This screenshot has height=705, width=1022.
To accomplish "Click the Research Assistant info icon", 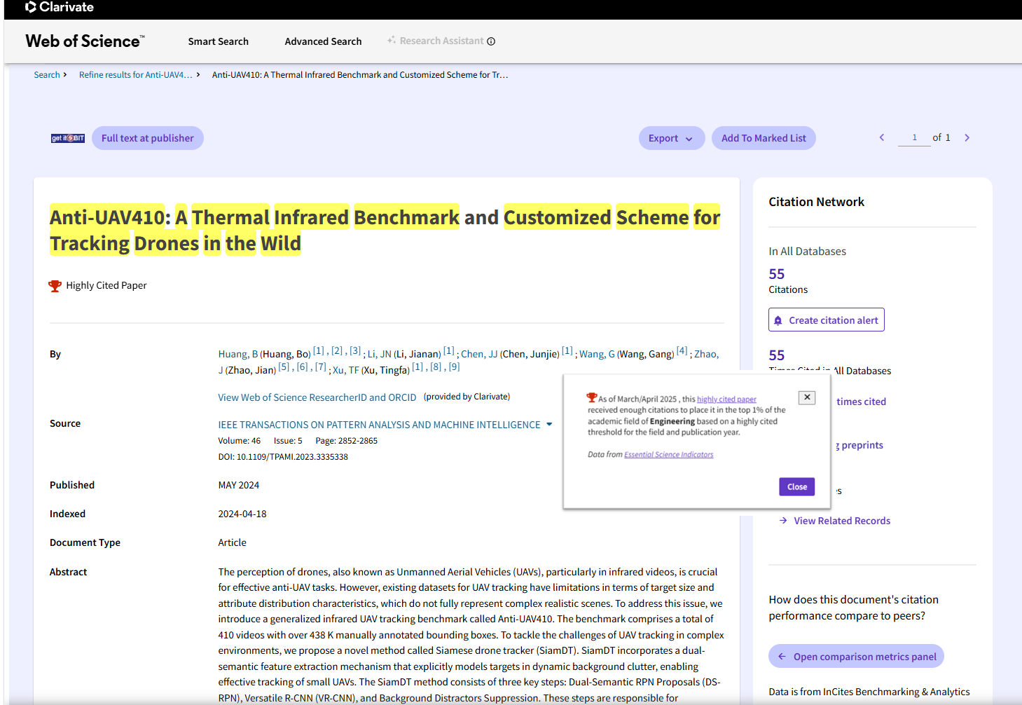I will pyautogui.click(x=491, y=41).
